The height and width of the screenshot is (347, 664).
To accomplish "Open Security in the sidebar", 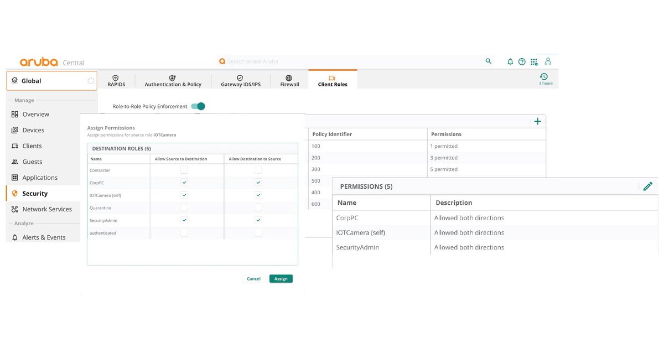I will pos(35,194).
